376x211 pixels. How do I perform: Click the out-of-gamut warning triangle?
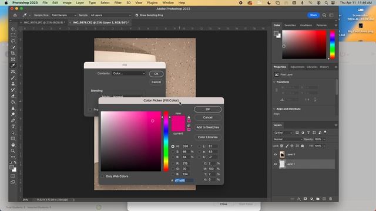click(189, 117)
